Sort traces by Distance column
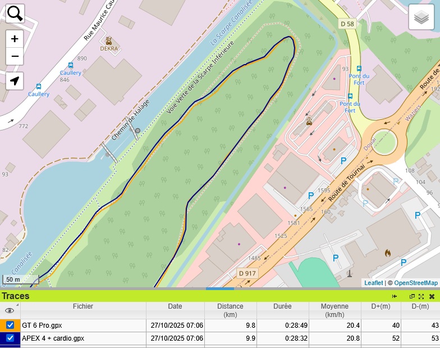 pyautogui.click(x=230, y=310)
